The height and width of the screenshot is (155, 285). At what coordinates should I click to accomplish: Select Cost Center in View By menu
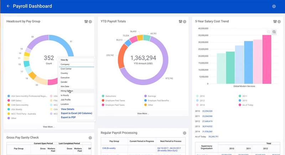[77, 69]
